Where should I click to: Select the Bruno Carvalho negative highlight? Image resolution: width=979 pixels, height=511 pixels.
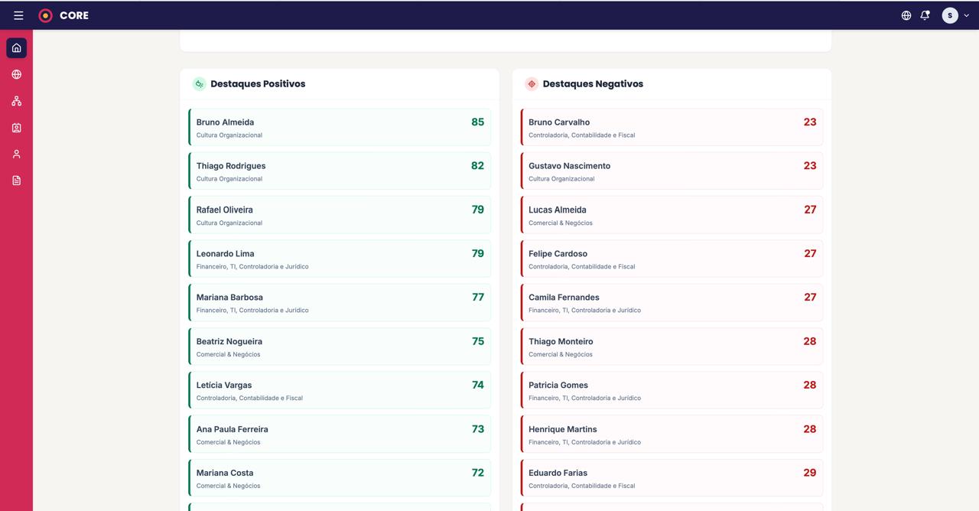[672, 127]
